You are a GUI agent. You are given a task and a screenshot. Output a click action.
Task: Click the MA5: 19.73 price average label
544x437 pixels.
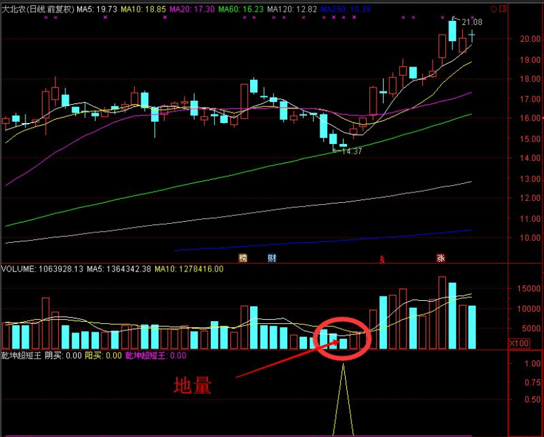[97, 9]
